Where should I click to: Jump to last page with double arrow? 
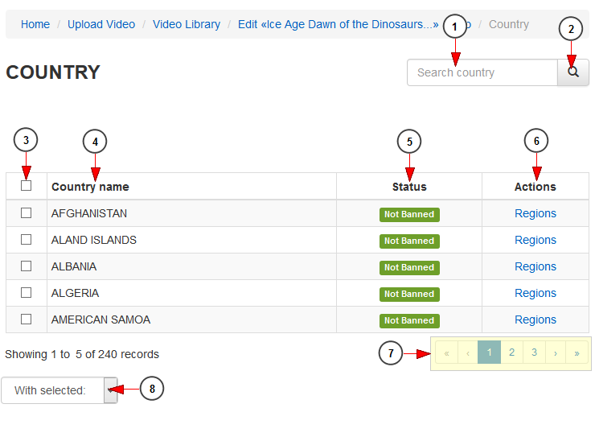(x=577, y=352)
